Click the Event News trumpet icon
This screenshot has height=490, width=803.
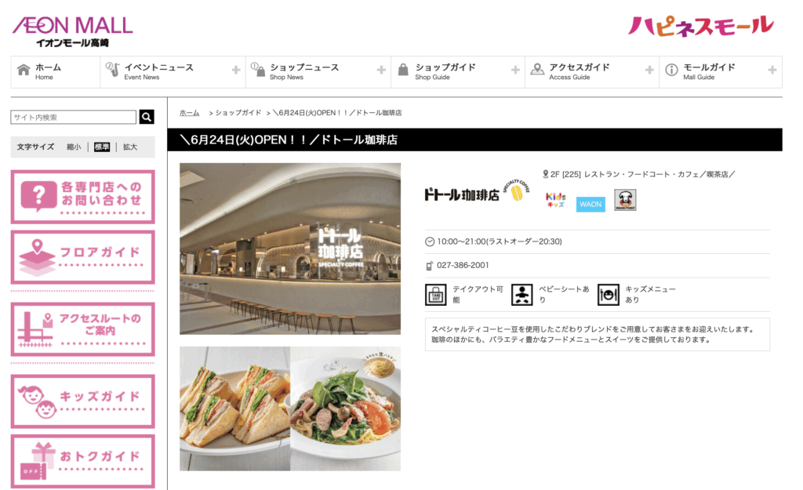[113, 70]
